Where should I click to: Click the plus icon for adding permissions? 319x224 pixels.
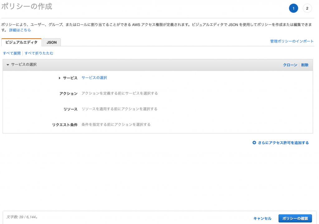point(254,143)
